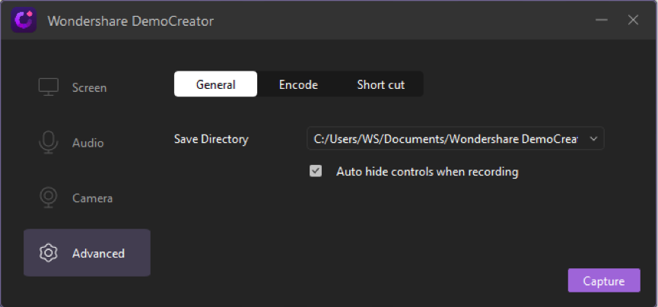Open the Camera settings section
658x307 pixels.
[x=87, y=198]
